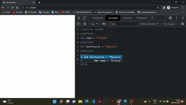186x105 pixels.
Task: Show hidden system tray icons
Action: (142, 101)
